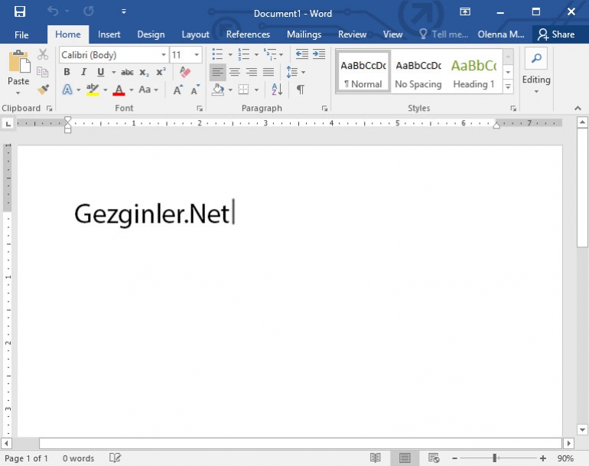Apply red font color
Screen dimensions: 589x466
pyautogui.click(x=119, y=90)
